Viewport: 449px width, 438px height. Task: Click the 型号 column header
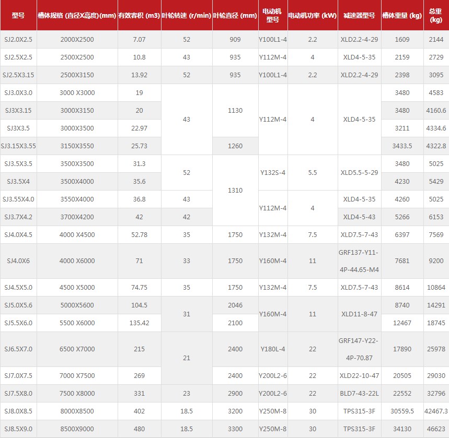click(18, 16)
